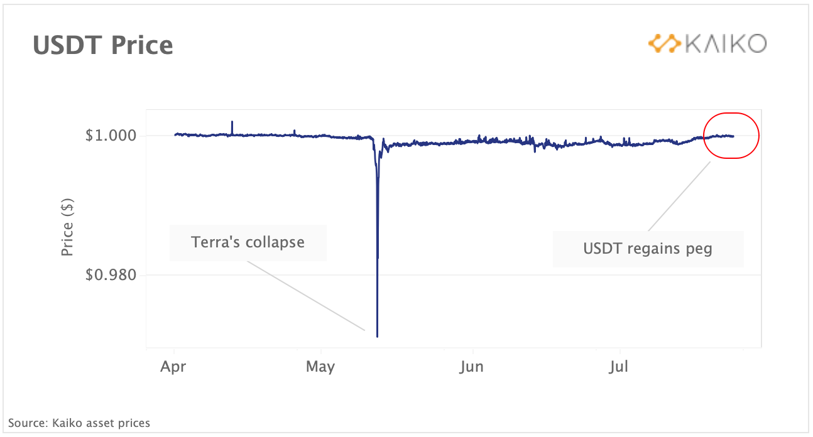Click the $0.980 horizontal gridline

point(454,275)
